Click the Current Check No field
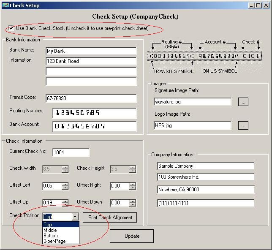The image size is (272, 250). coord(71,152)
